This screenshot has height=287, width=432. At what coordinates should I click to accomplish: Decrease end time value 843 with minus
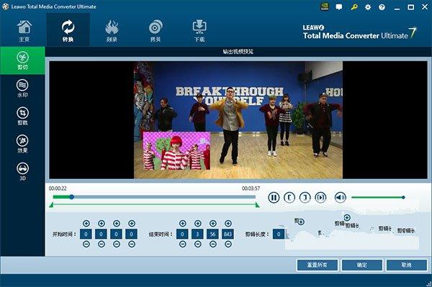click(x=228, y=244)
